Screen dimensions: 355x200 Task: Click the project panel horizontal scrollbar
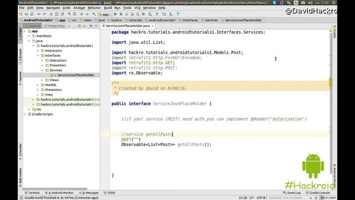pos(55,189)
